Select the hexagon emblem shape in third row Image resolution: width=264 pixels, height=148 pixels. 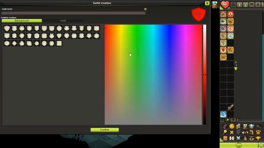[x=7, y=43]
